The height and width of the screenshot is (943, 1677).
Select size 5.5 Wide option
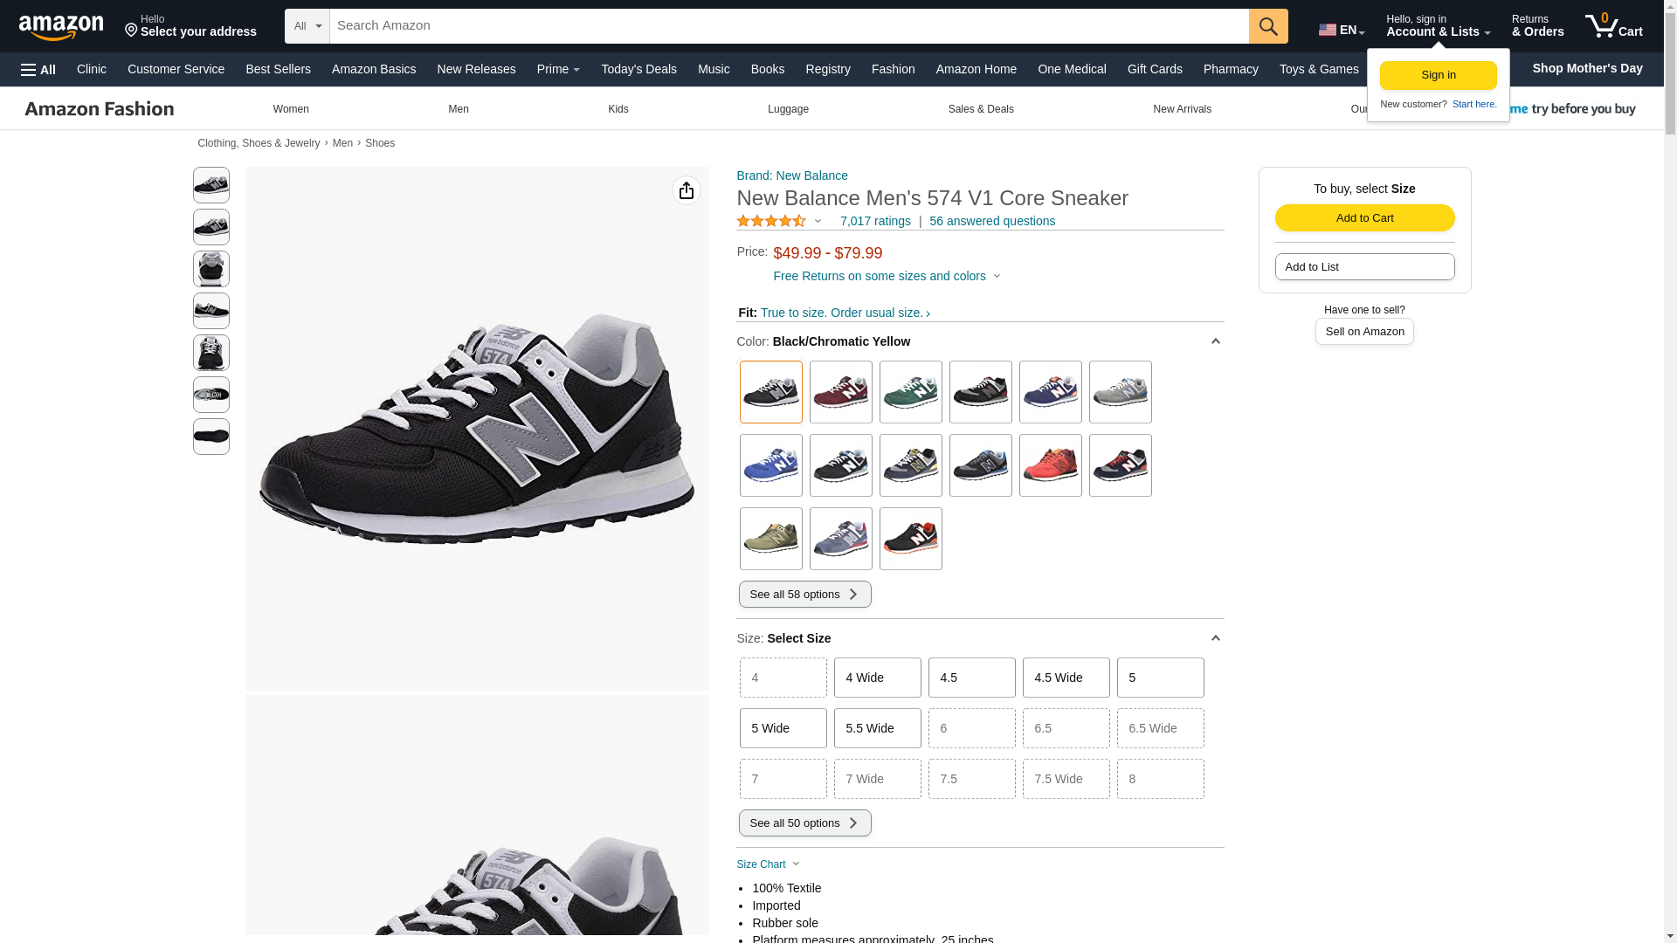[x=877, y=728]
